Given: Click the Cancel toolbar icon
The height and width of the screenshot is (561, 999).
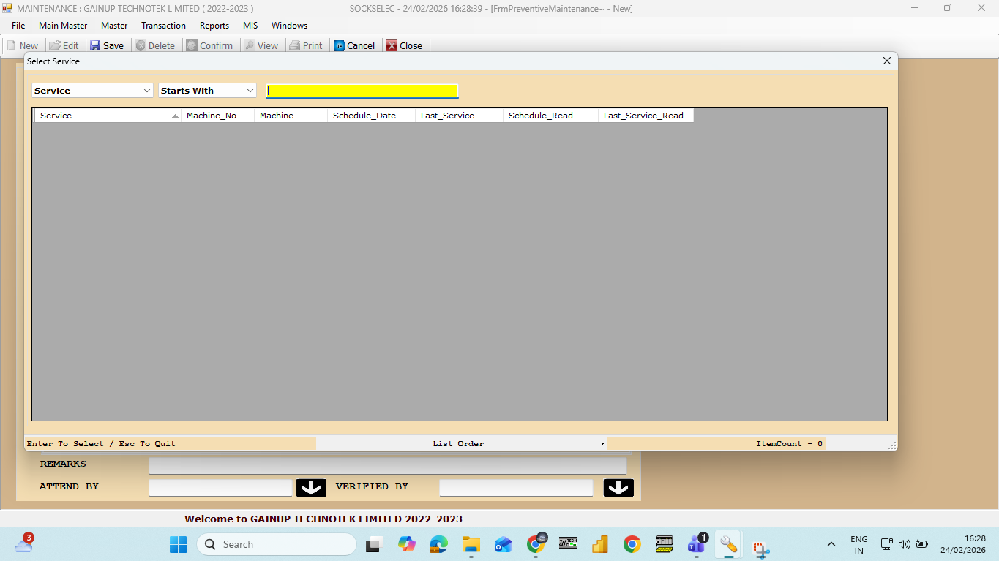Looking at the screenshot, I should click(340, 45).
